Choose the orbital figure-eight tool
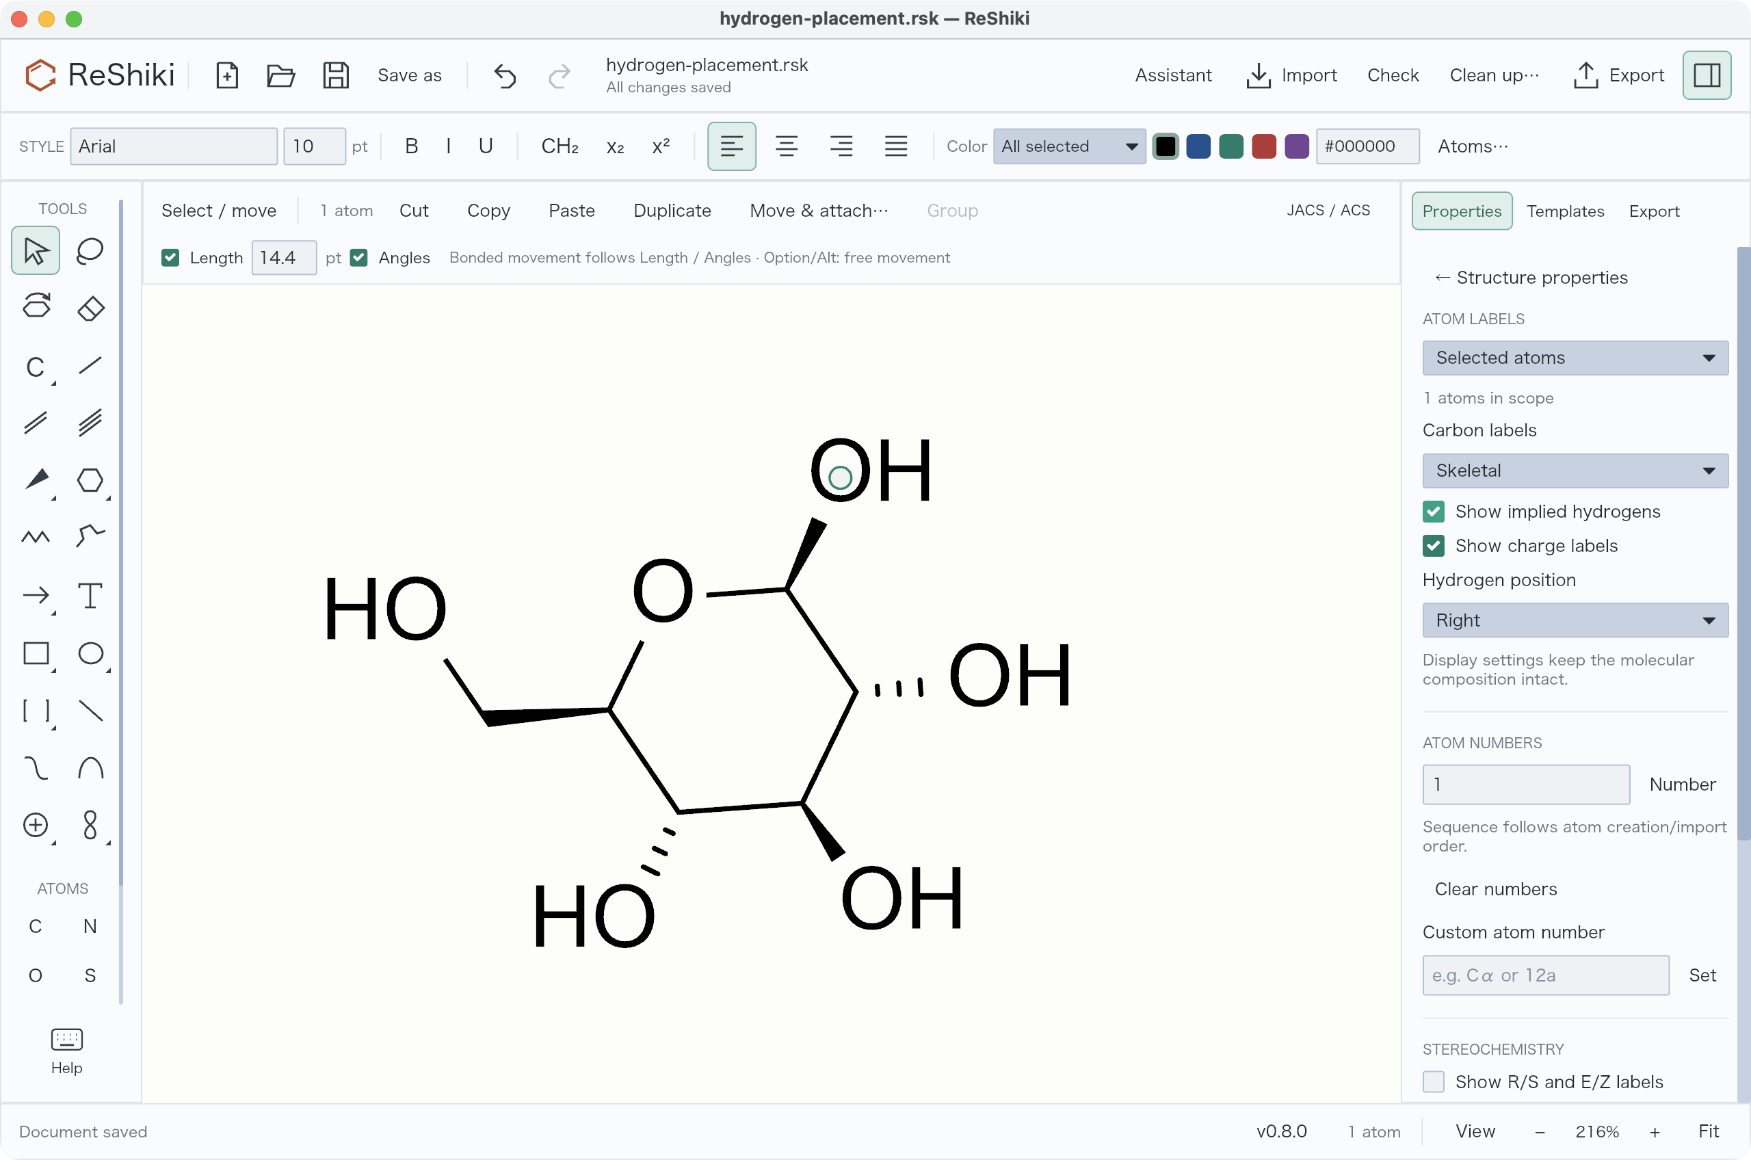Viewport: 1751px width, 1160px height. [90, 825]
